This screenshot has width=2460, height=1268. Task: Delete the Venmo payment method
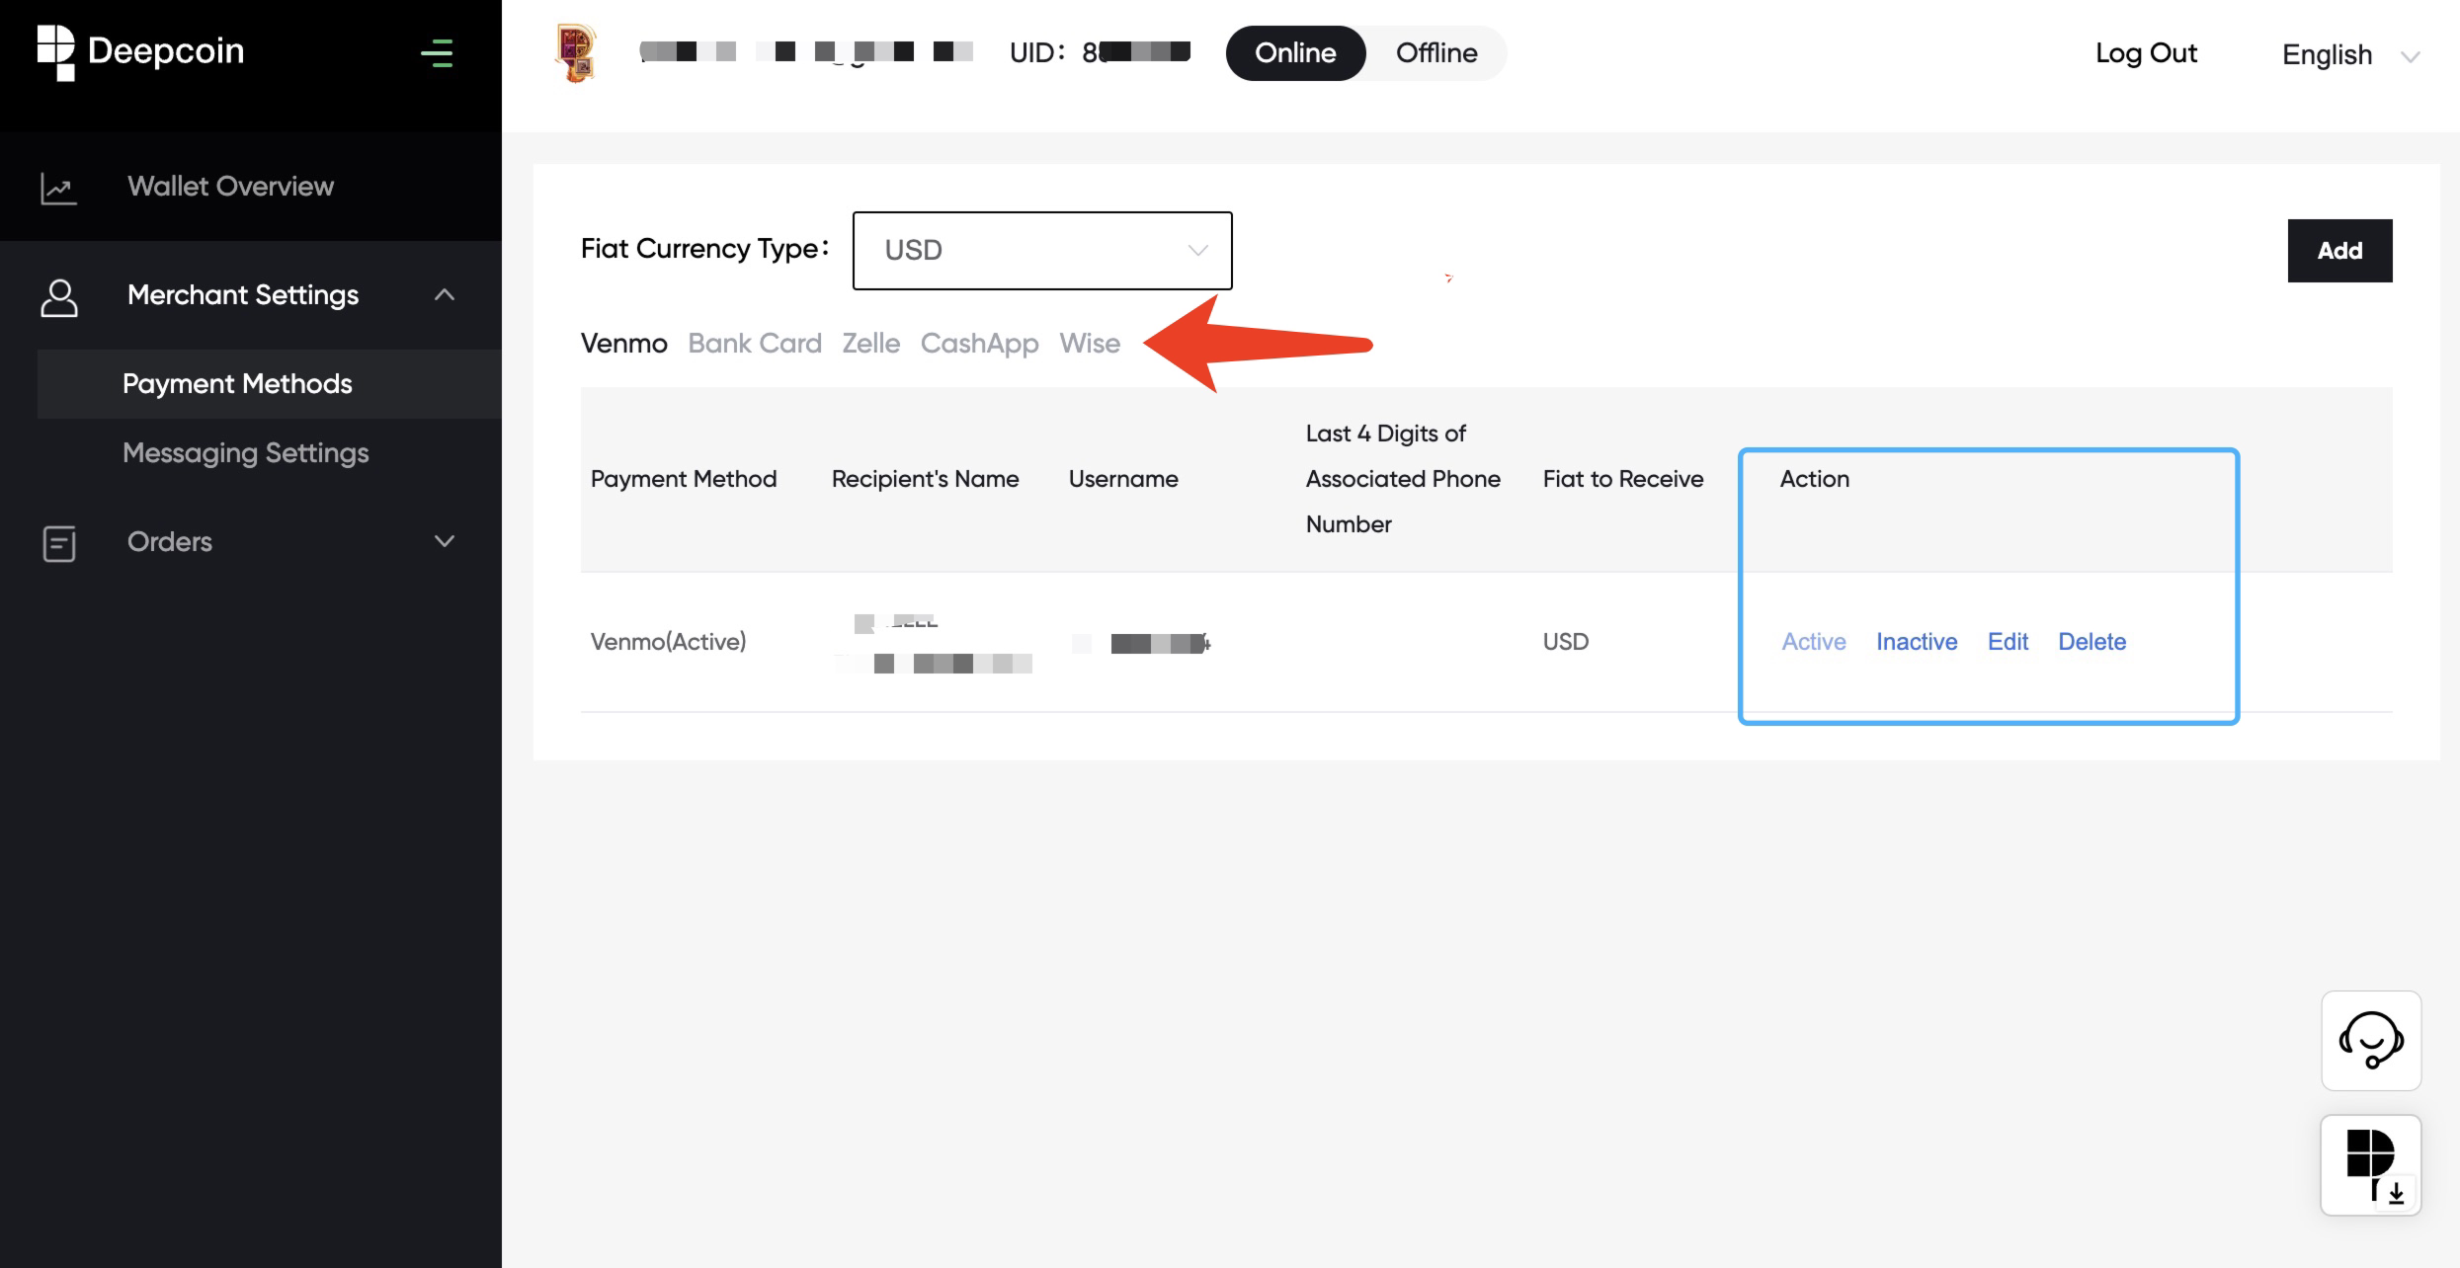tap(2091, 642)
